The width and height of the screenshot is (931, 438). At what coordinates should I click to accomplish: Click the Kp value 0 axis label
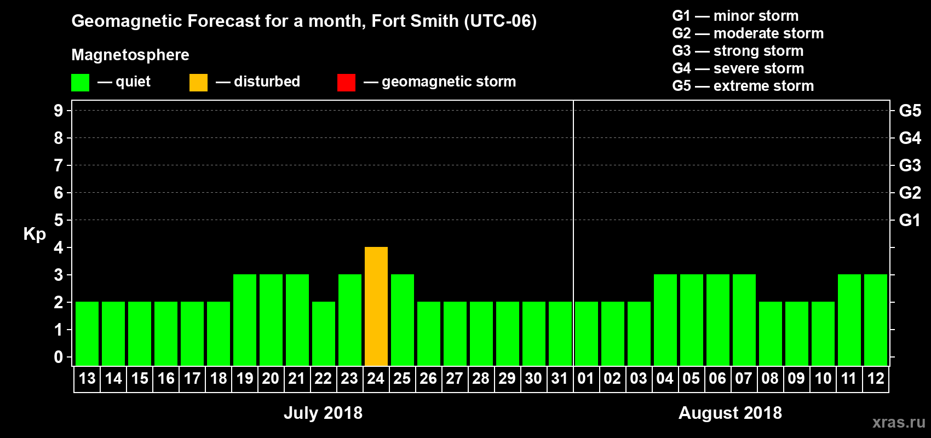click(x=59, y=357)
